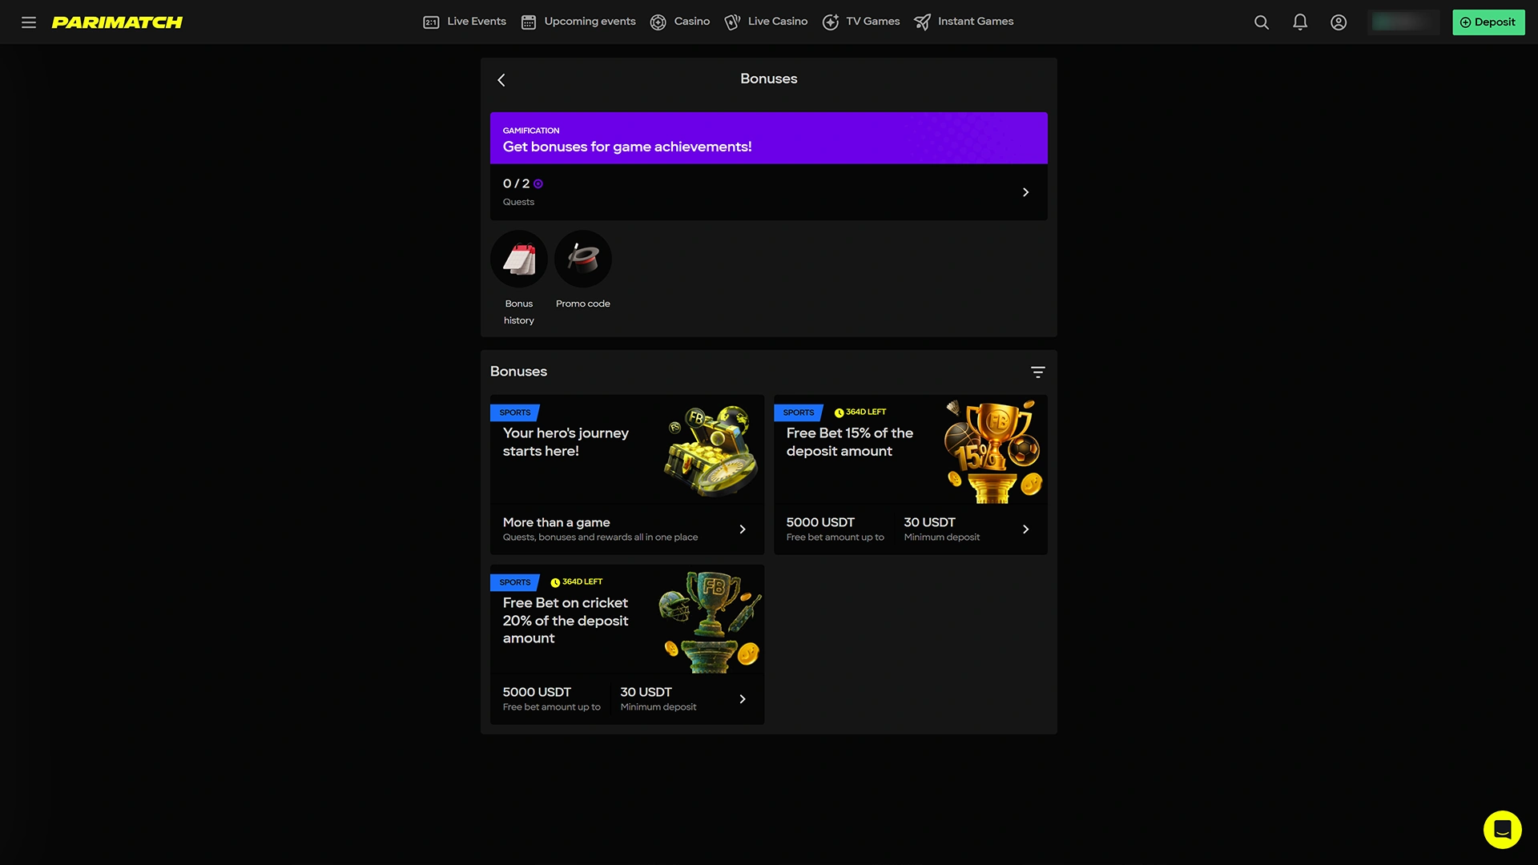Go to the Casino section
Image resolution: width=1538 pixels, height=865 pixels.
pos(680,22)
